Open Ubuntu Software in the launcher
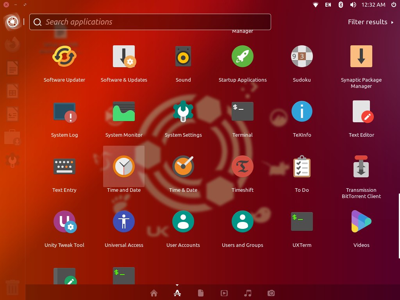The height and width of the screenshot is (300, 400). point(12,137)
